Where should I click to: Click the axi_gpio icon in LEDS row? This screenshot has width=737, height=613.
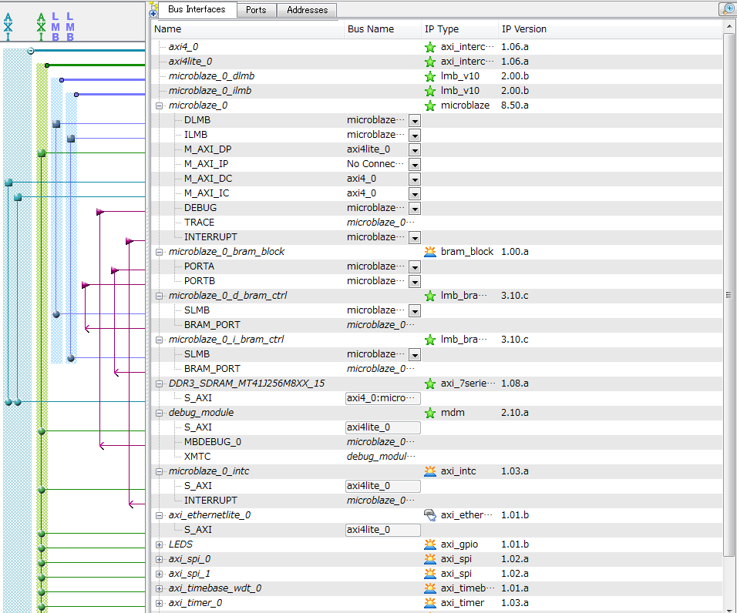coord(430,544)
